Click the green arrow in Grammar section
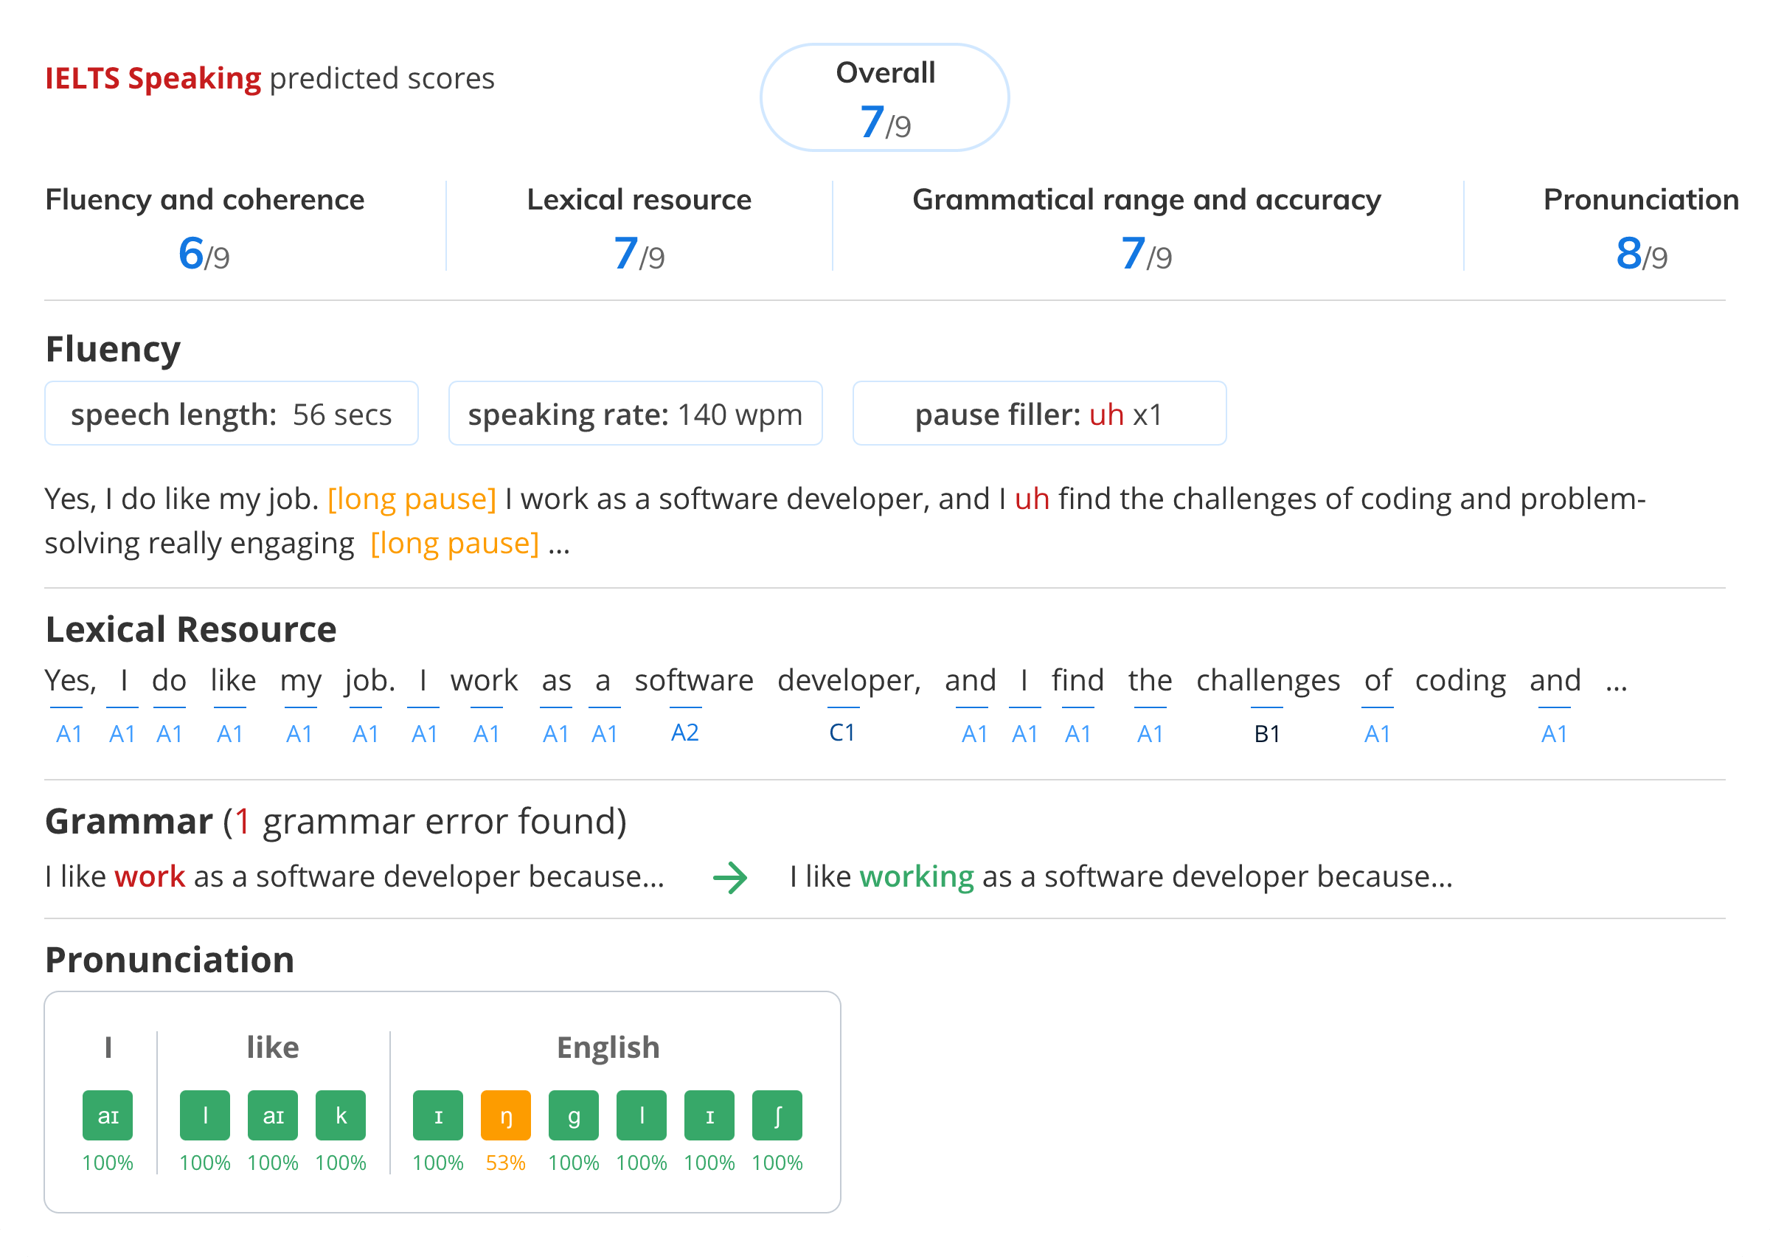Image resolution: width=1770 pixels, height=1257 pixels. click(729, 878)
